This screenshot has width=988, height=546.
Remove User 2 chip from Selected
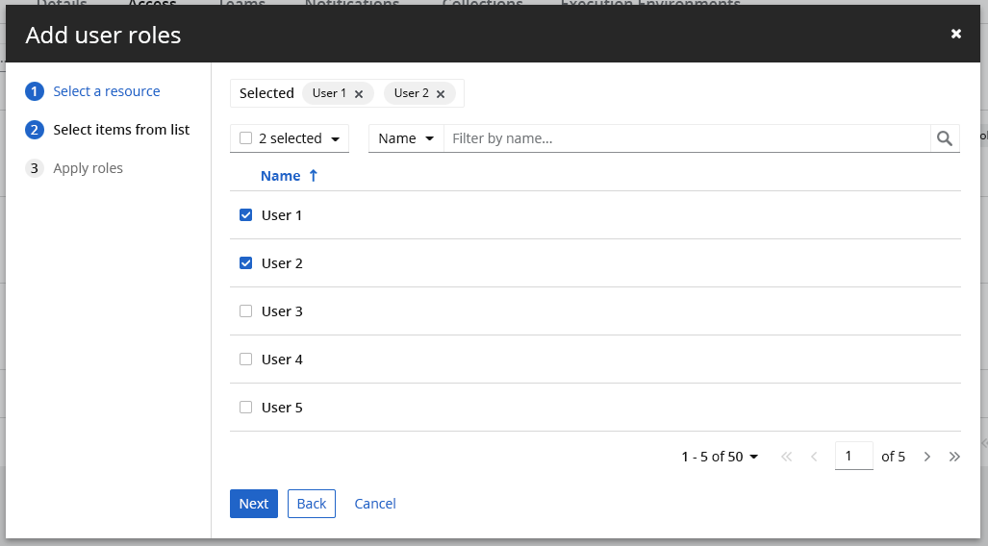tap(441, 94)
